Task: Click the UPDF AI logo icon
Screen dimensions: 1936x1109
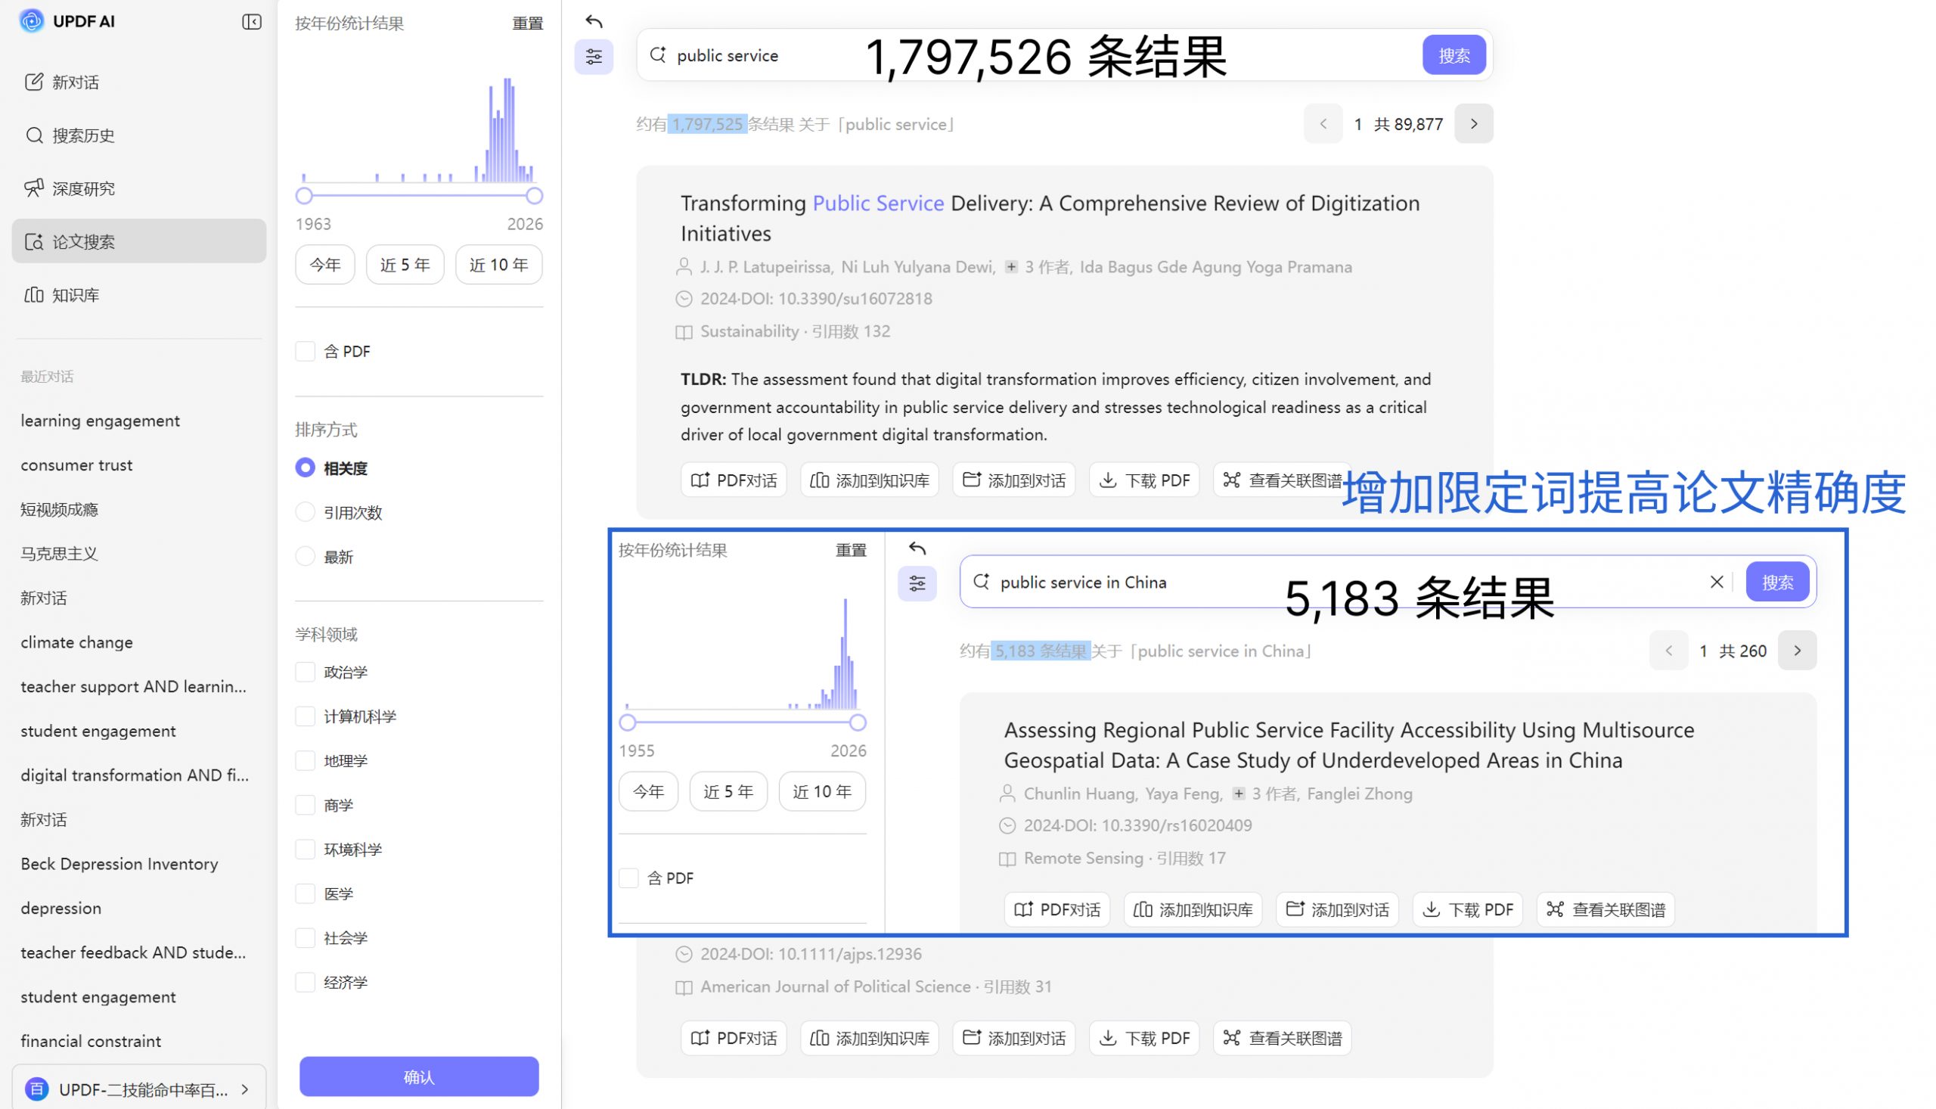Action: (x=32, y=20)
